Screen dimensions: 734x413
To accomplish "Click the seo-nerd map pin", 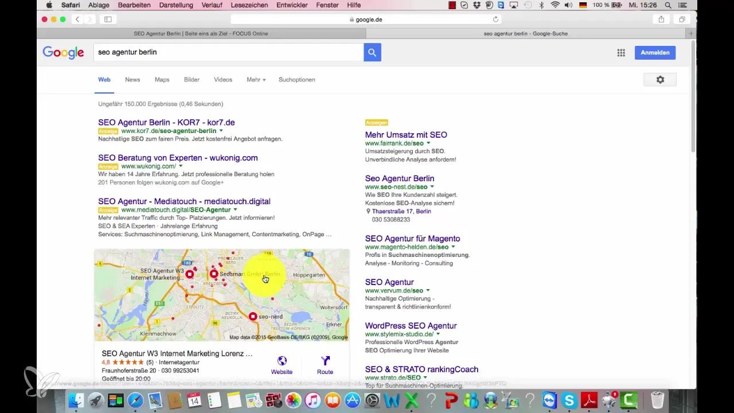I will [253, 316].
